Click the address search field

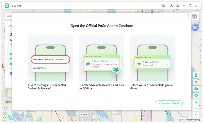(9, 16)
